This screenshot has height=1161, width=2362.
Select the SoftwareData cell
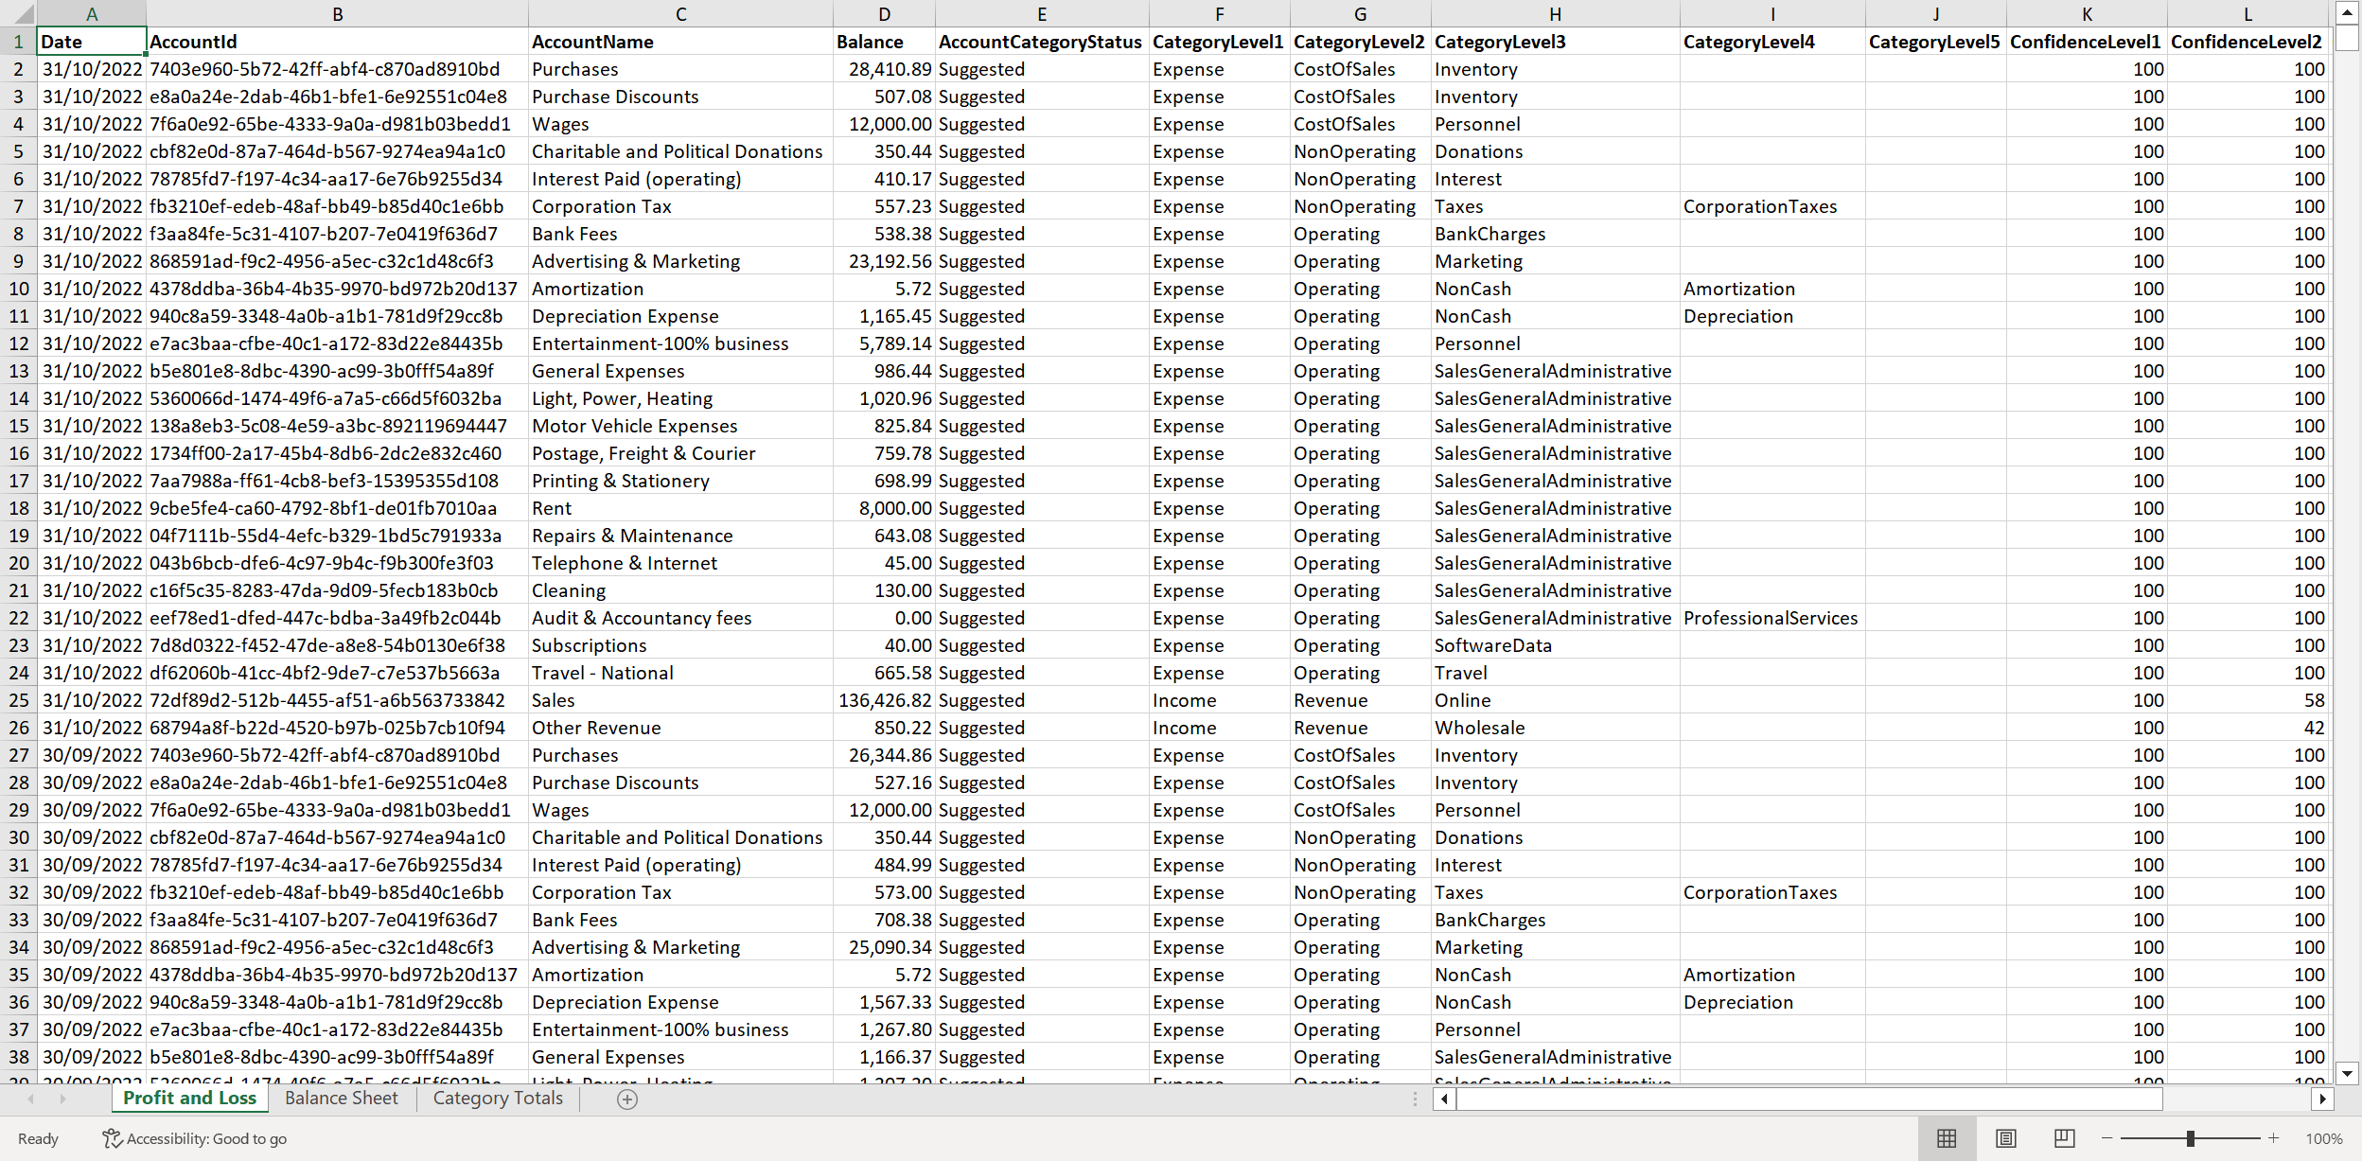1556,645
